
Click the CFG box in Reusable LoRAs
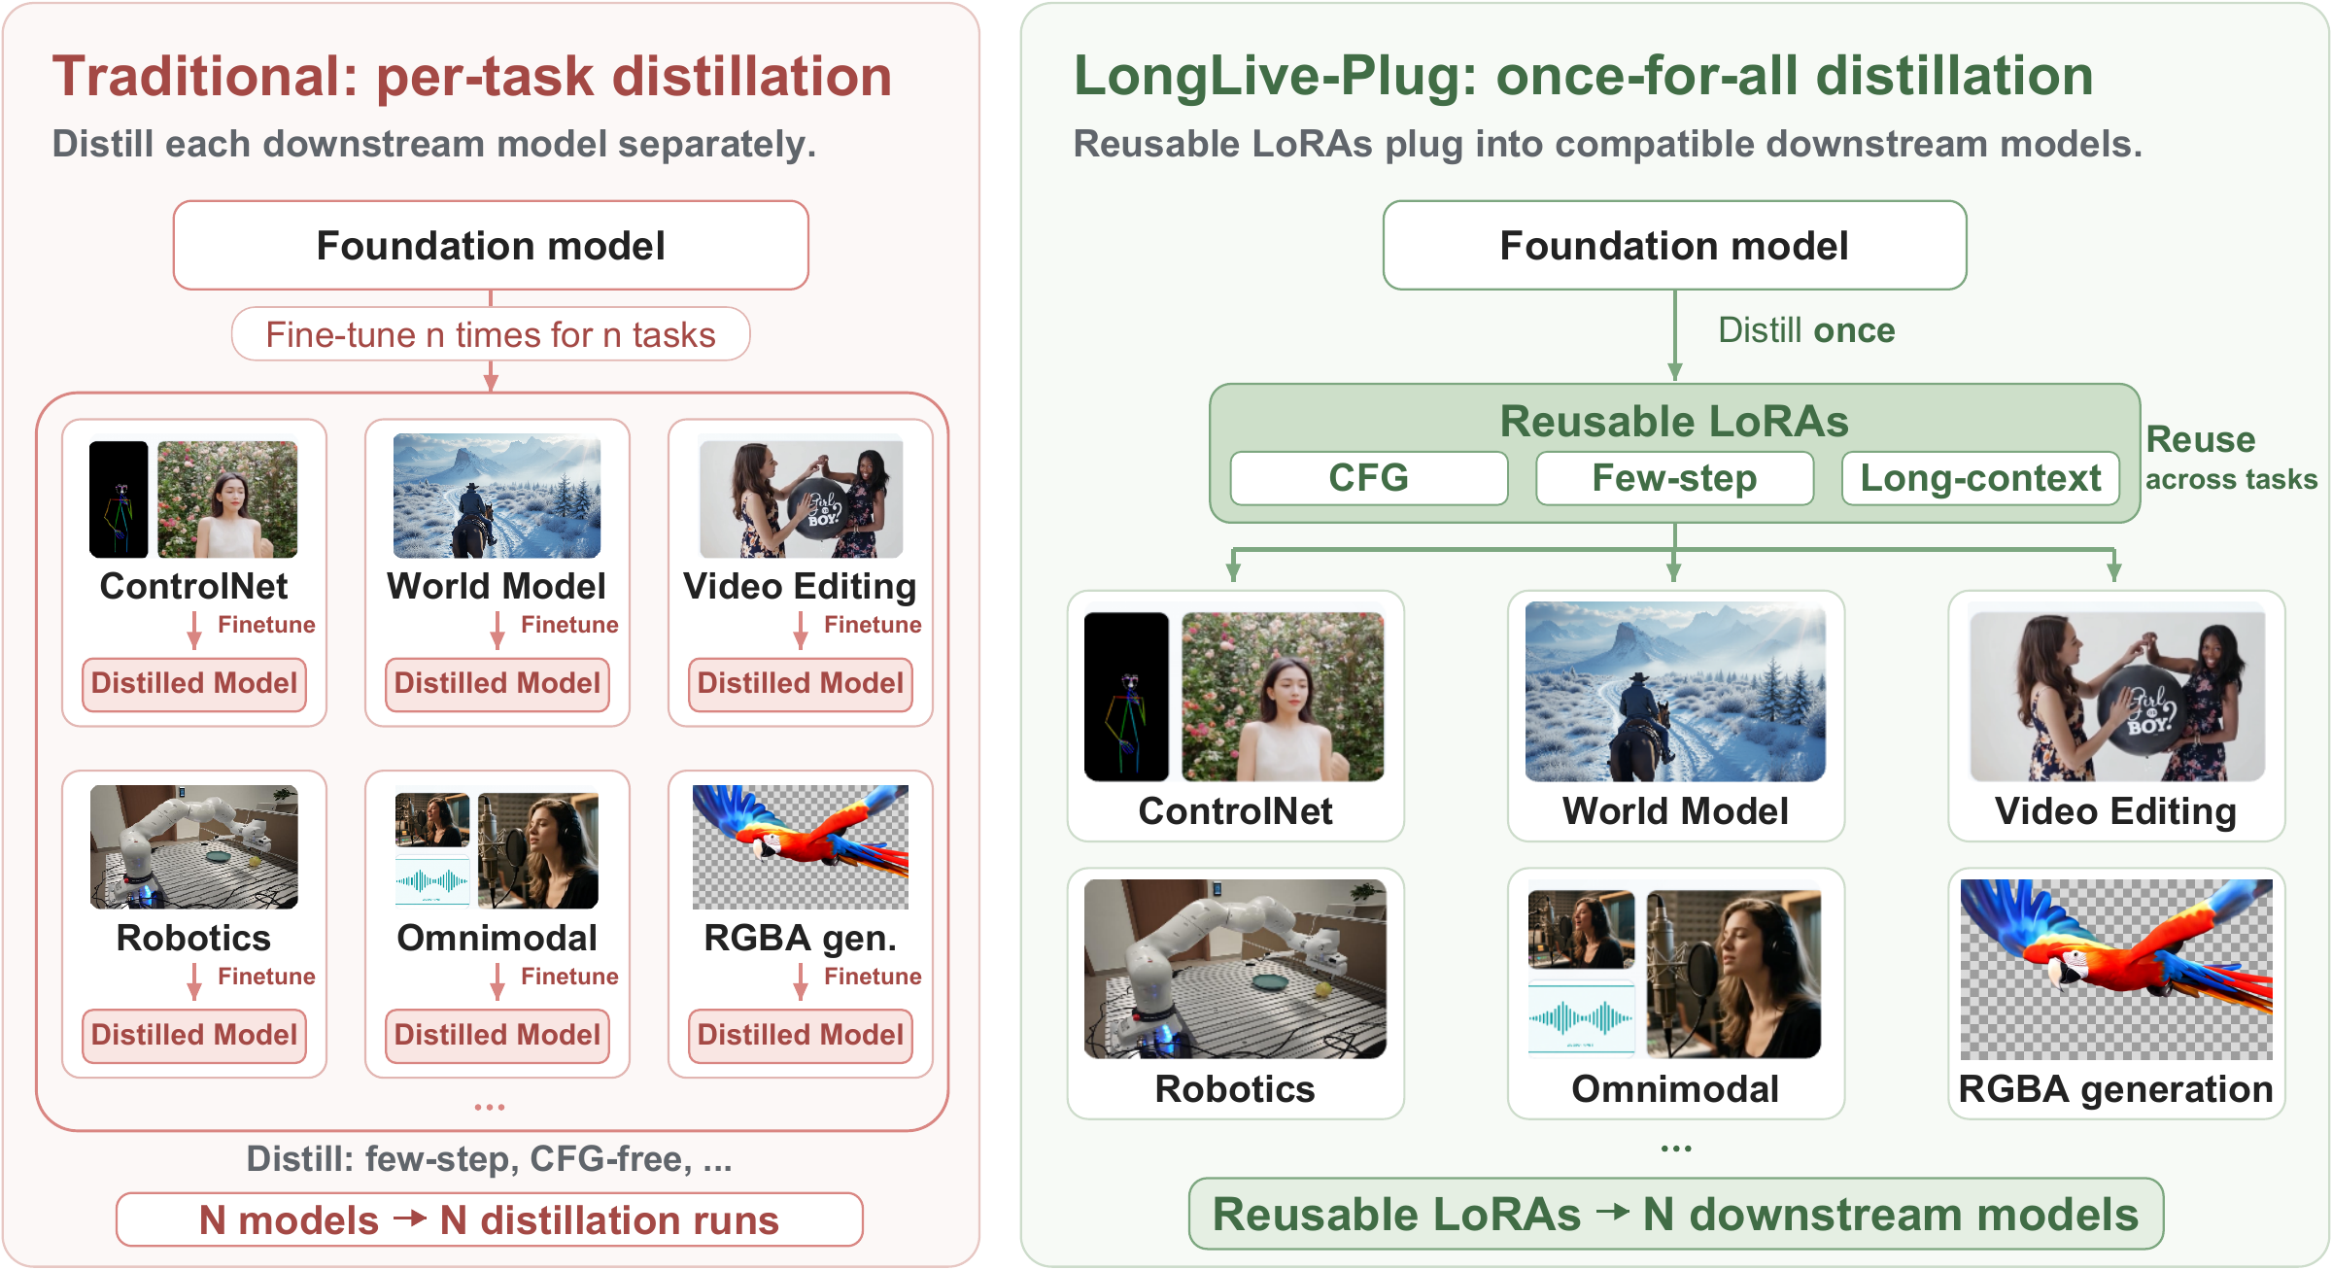tap(1369, 478)
